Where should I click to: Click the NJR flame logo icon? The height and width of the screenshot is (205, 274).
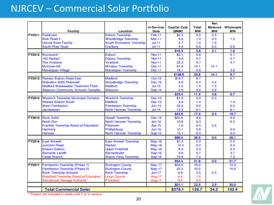click(261, 194)
